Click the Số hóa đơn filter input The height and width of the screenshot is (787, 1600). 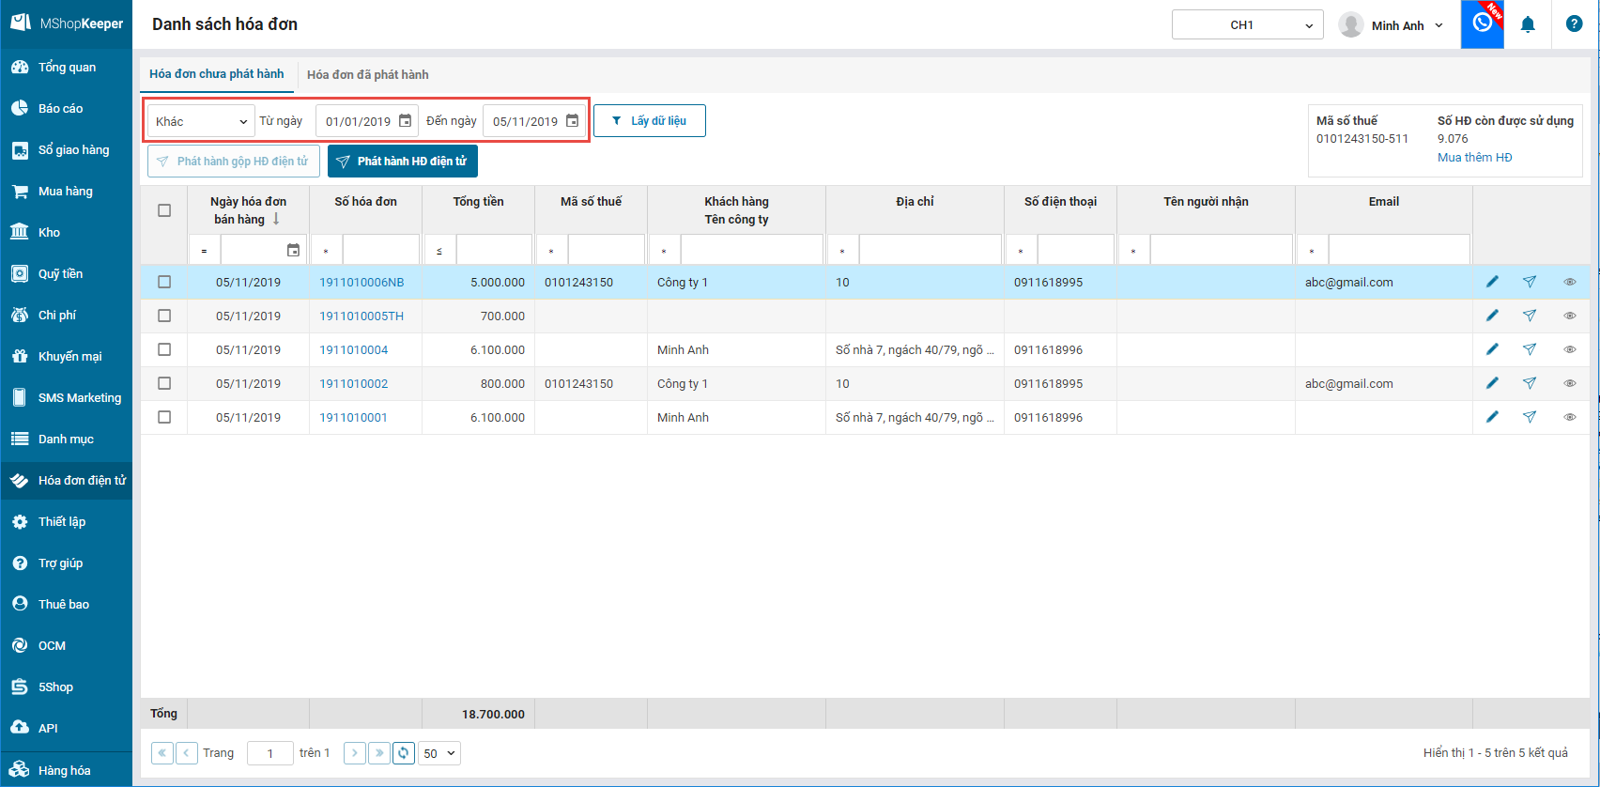pyautogui.click(x=380, y=251)
